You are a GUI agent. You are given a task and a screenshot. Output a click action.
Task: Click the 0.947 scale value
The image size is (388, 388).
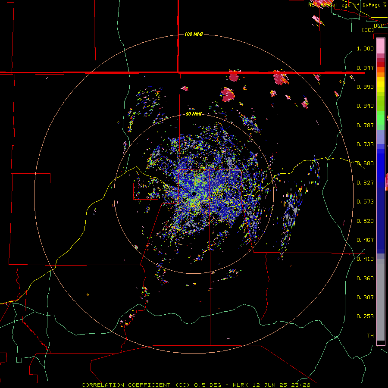click(365, 68)
